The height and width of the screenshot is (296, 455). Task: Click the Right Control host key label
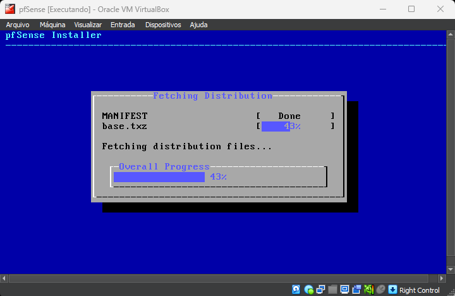point(419,290)
